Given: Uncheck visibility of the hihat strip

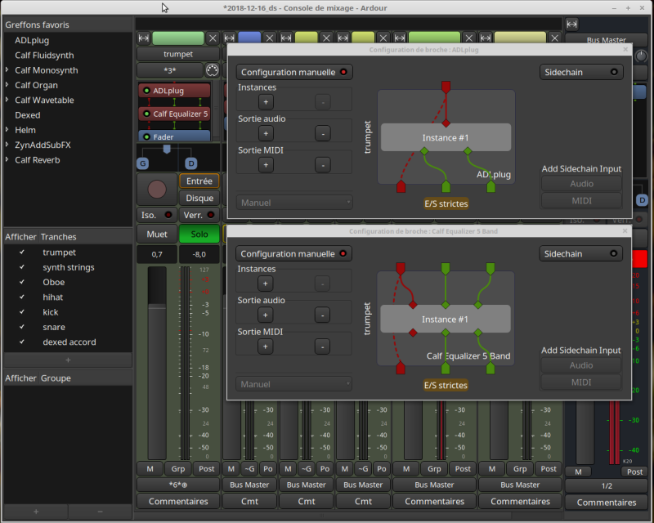Looking at the screenshot, I should point(22,297).
